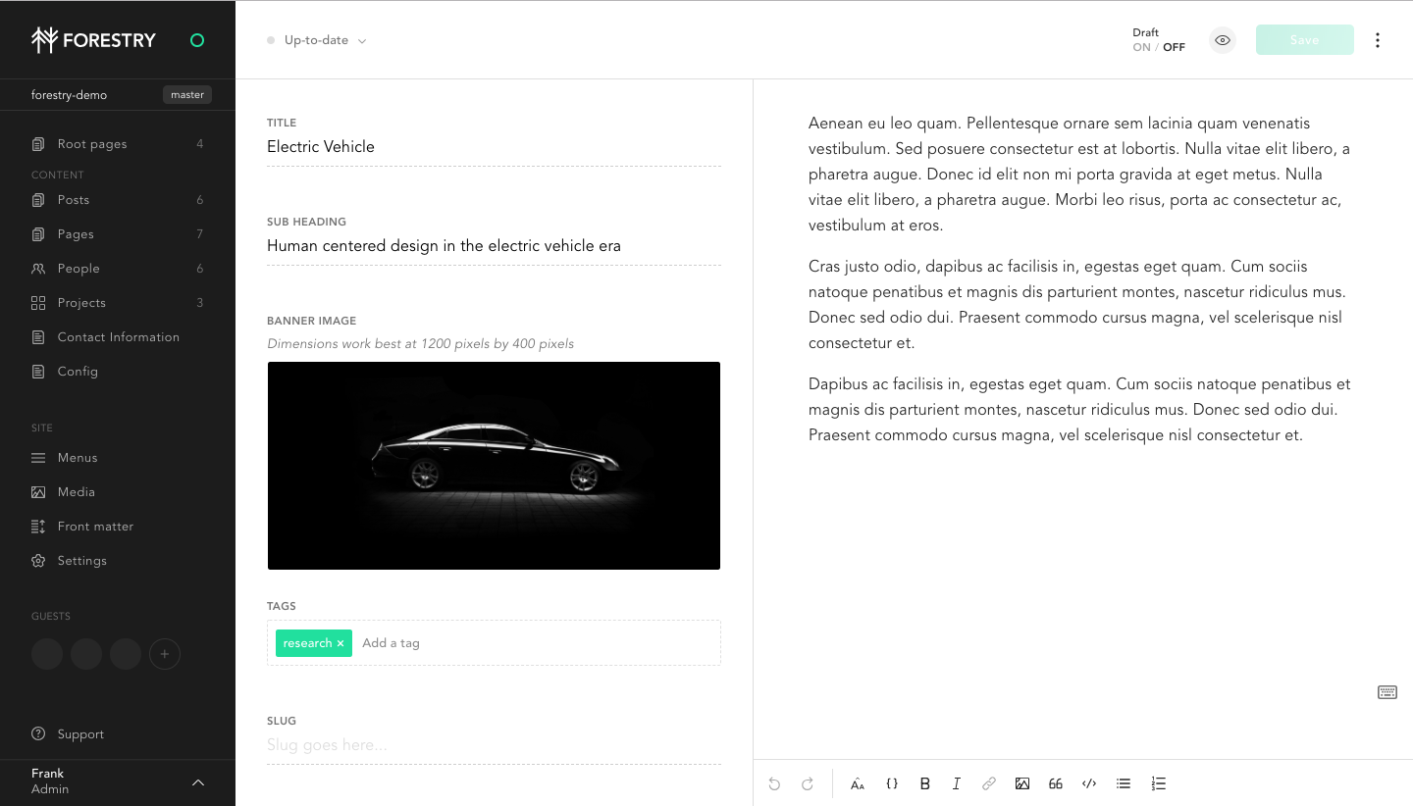Open the text heading size dropdown
1413x806 pixels.
858,783
